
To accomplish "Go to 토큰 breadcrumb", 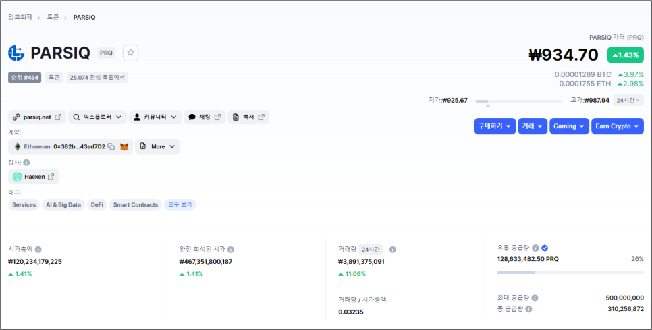I will 53,17.
